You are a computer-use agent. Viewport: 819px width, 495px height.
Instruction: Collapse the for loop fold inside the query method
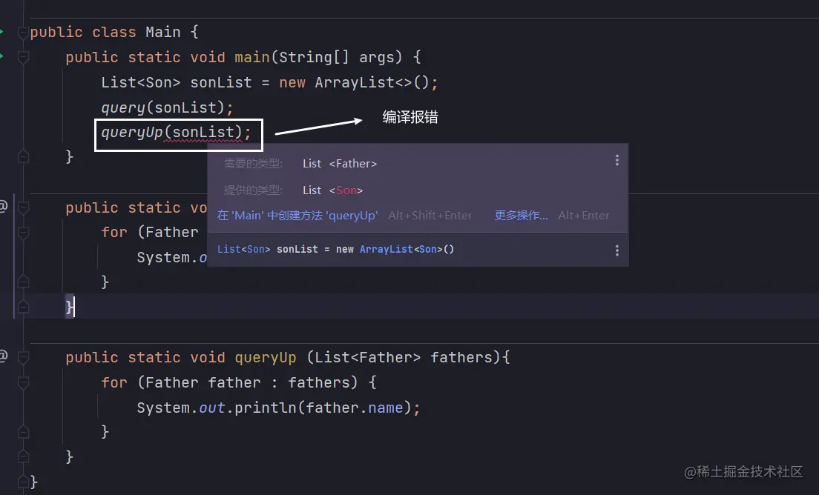23,233
